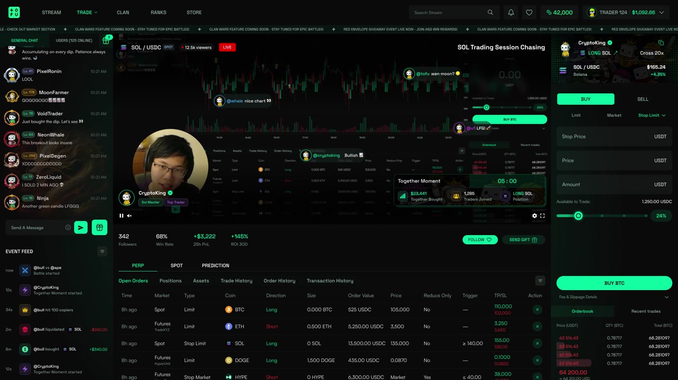
Task: Select the Limit order type
Action: [x=576, y=115]
